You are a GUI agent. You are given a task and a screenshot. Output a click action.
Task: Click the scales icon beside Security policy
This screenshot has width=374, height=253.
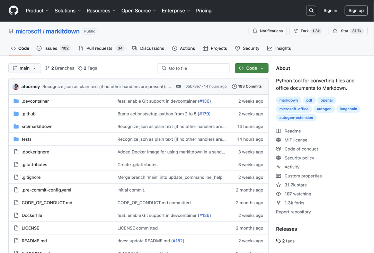coord(278,158)
